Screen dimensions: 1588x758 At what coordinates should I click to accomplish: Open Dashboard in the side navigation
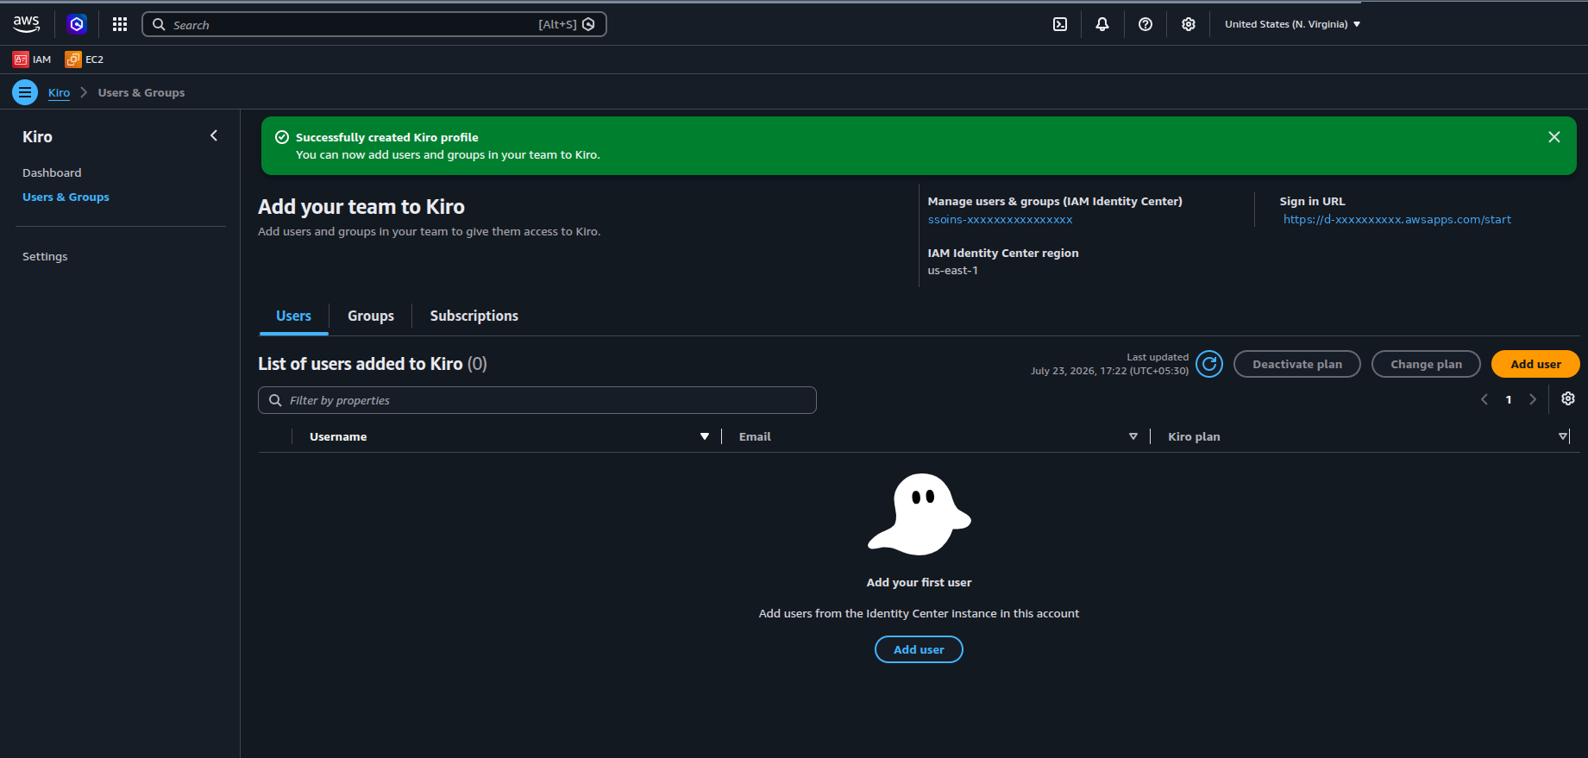point(52,172)
